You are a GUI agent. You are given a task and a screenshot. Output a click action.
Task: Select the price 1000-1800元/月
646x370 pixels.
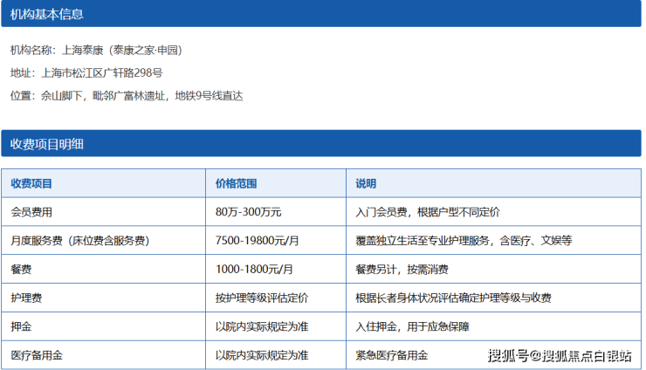click(x=254, y=270)
